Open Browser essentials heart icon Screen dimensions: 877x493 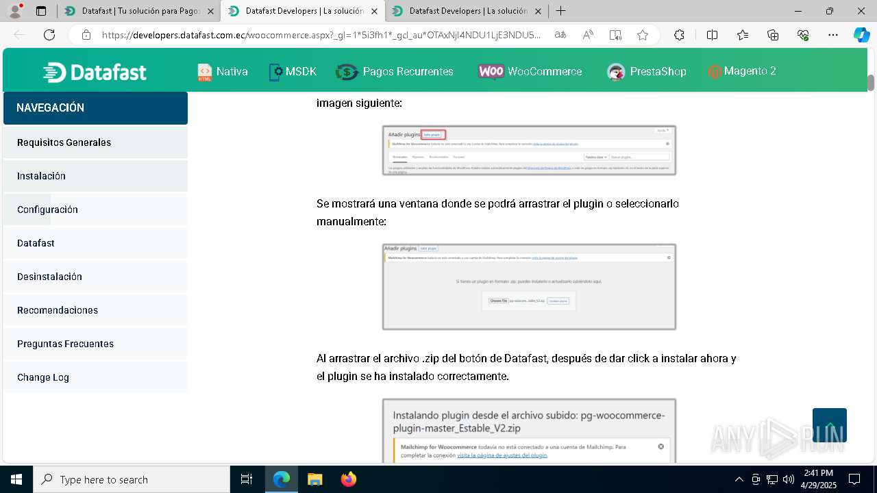tap(803, 35)
